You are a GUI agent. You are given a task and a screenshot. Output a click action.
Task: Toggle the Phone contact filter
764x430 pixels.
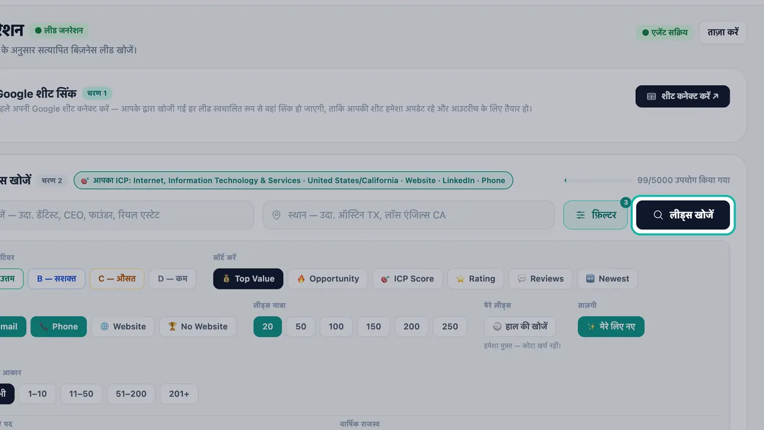point(58,326)
